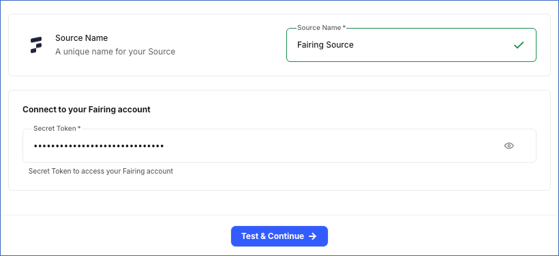The height and width of the screenshot is (256, 559).
Task: Click the Secret Token input field
Action: 279,146
